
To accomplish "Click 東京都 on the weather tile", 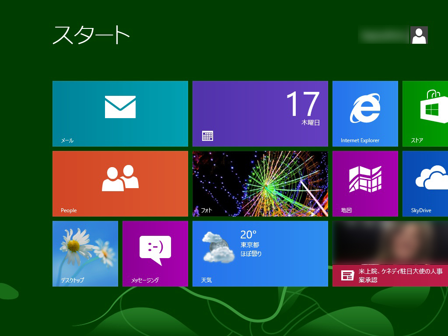I will (250, 245).
